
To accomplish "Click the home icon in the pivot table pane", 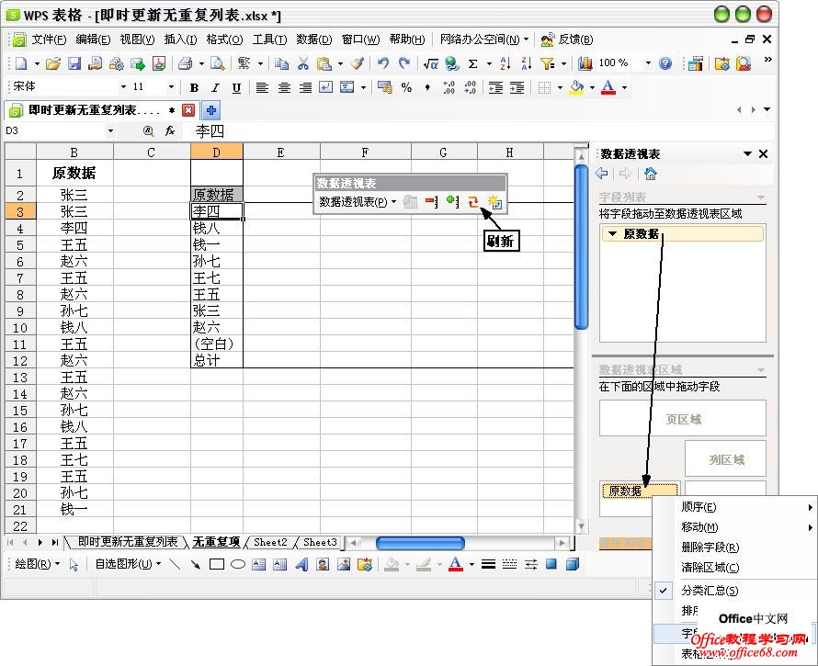I will [651, 174].
